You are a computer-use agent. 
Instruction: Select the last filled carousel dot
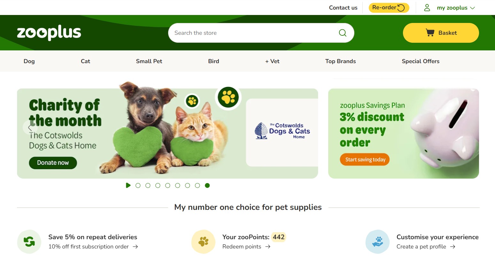pos(207,185)
